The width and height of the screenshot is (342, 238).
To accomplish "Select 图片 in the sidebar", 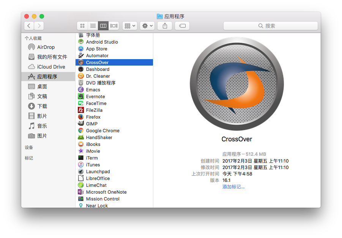I will tap(42, 136).
